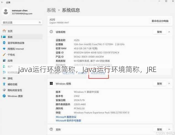Click the personalization paintbrush icon

4,55
